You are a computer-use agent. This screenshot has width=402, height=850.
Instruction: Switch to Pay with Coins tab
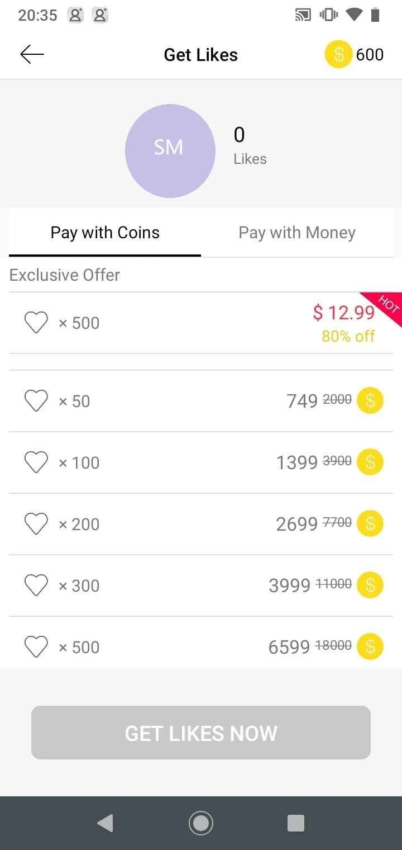(105, 233)
